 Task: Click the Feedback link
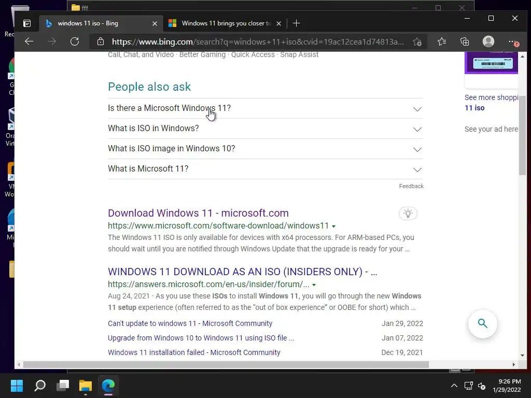pos(411,186)
